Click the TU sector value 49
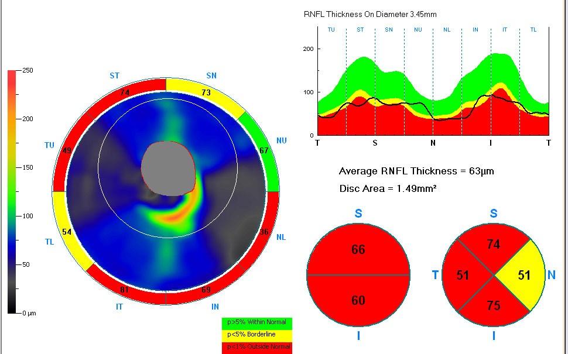The width and height of the screenshot is (568, 354). pos(67,150)
